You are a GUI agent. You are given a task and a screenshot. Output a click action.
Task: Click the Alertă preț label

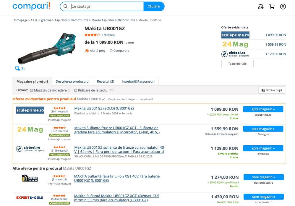(x=97, y=51)
